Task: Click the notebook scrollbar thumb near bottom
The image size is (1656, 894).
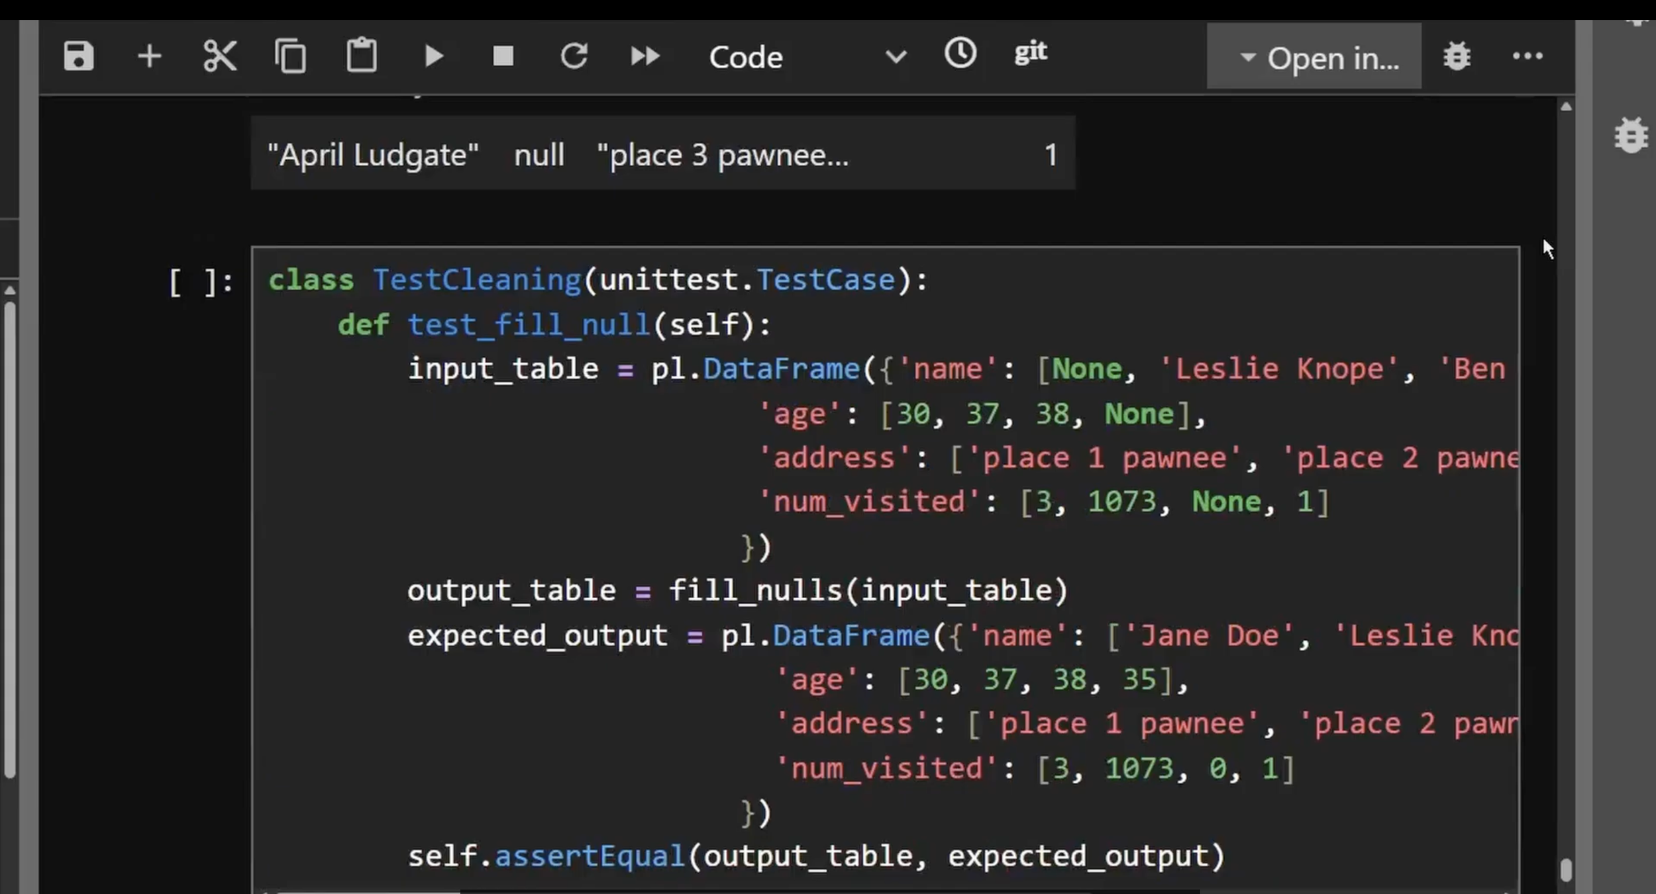Action: 1566,870
